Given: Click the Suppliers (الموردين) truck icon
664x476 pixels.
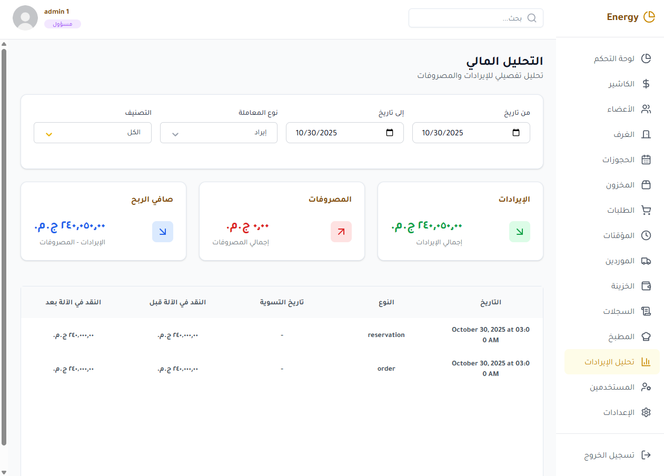Looking at the screenshot, I should [x=646, y=260].
